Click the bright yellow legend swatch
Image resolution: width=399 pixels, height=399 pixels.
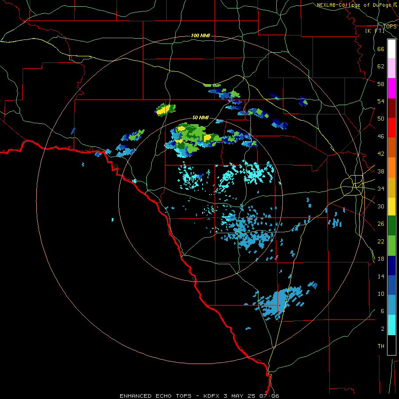tap(391, 207)
